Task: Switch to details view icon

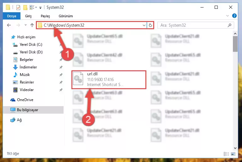Action: click(226, 154)
